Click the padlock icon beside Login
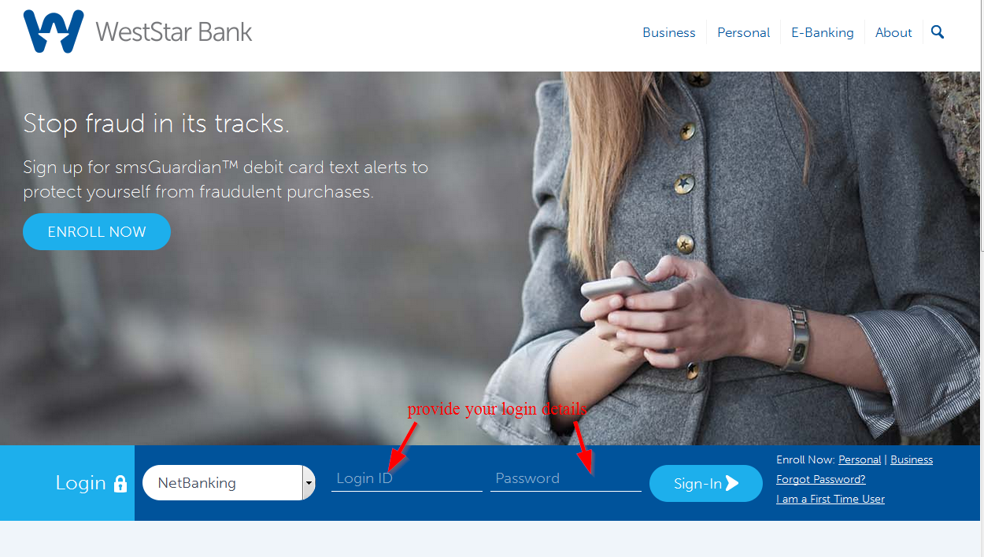 pos(120,483)
